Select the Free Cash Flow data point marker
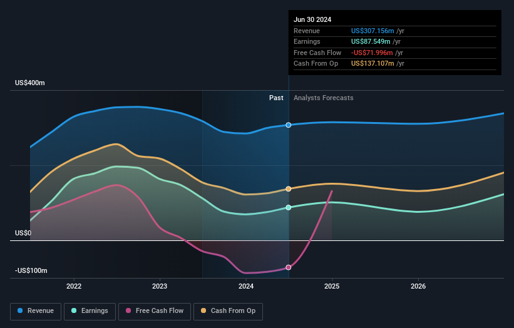514x328 pixels. click(x=289, y=267)
